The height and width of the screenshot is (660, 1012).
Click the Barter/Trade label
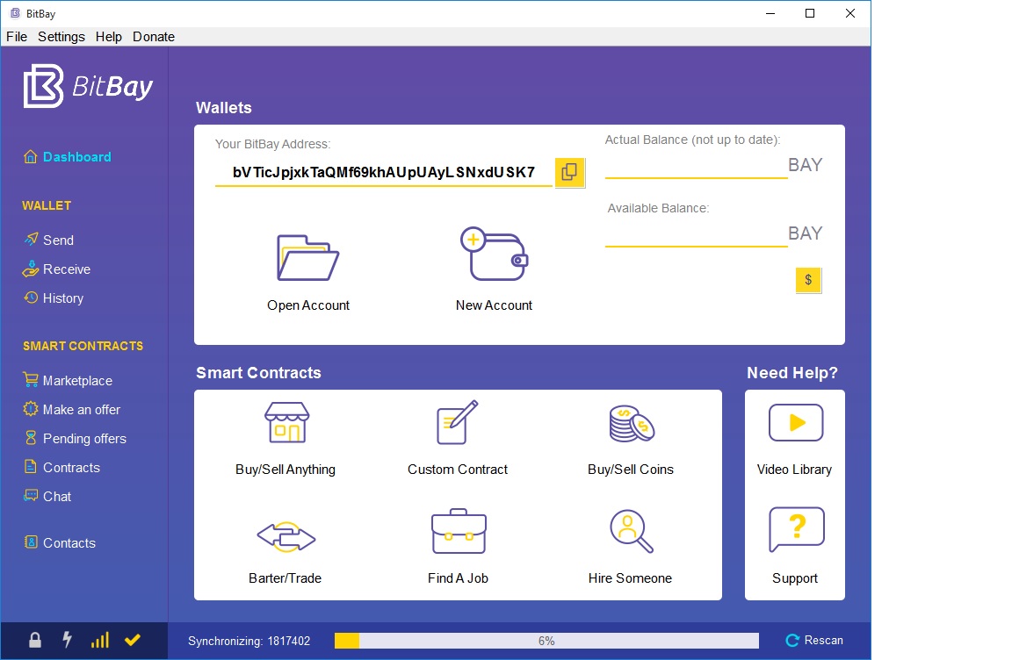286,578
